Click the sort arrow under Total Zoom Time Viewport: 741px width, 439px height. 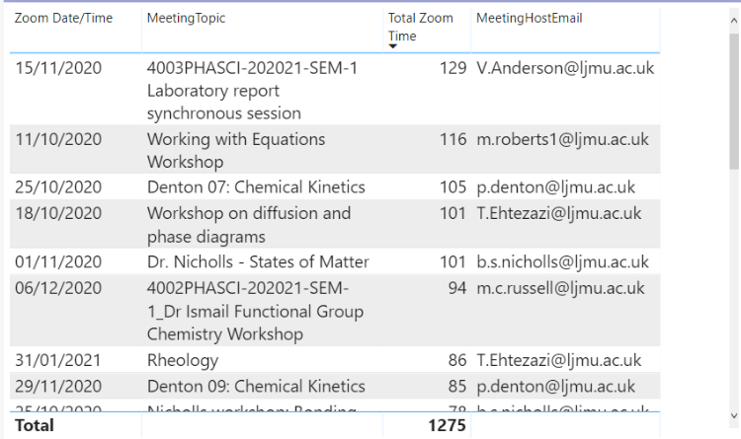point(392,46)
